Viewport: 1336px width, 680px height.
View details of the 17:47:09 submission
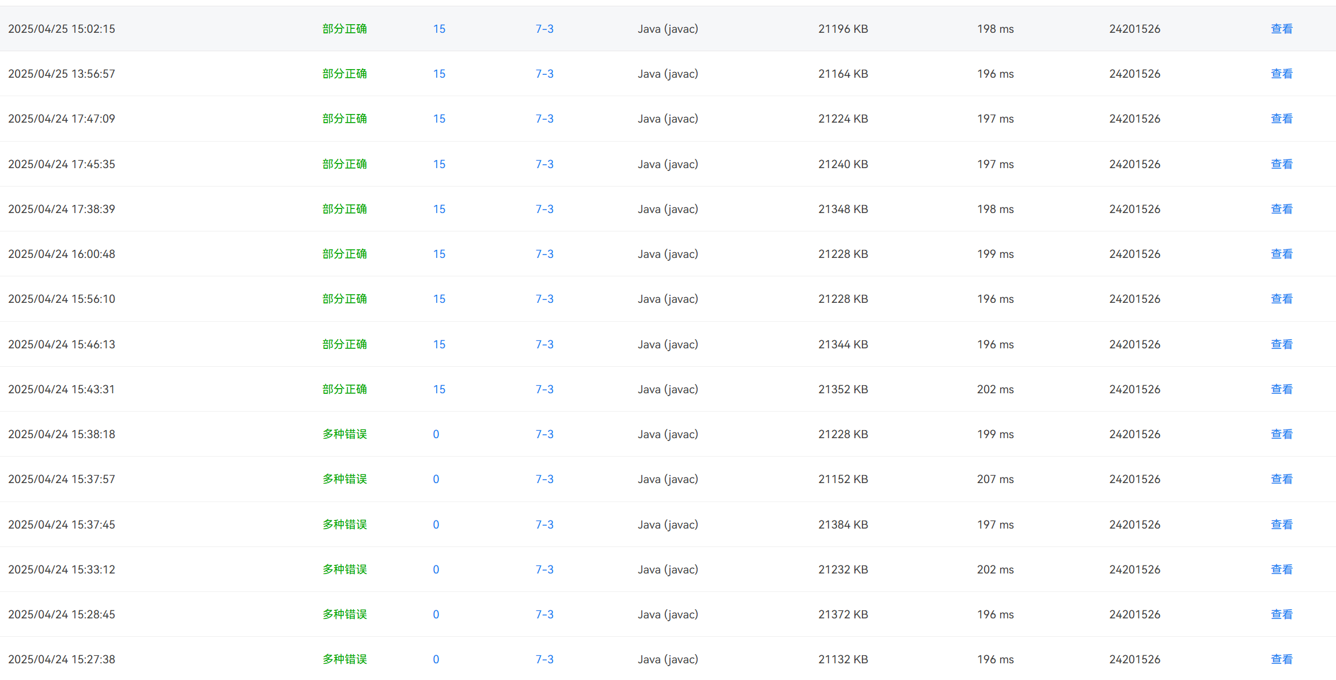[1281, 119]
